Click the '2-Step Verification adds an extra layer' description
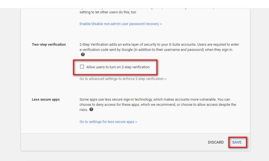269x161 pixels. [x=159, y=47]
